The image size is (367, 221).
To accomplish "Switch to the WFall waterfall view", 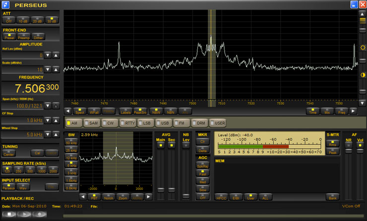I will click(x=94, y=111).
